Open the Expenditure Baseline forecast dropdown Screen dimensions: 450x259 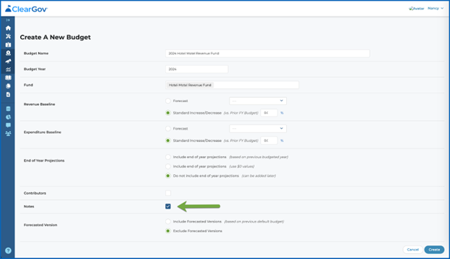click(257, 129)
